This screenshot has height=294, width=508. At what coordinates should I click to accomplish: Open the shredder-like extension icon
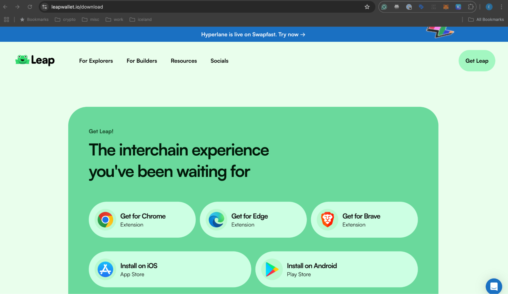pos(396,7)
